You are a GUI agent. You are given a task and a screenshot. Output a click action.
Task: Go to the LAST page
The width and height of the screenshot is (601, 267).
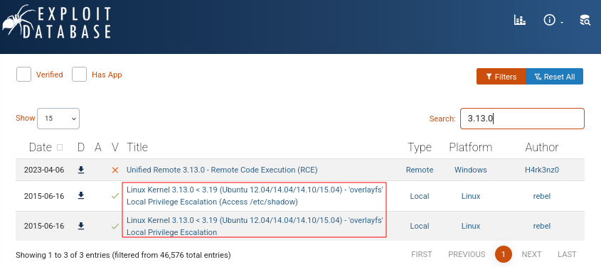pyautogui.click(x=567, y=254)
